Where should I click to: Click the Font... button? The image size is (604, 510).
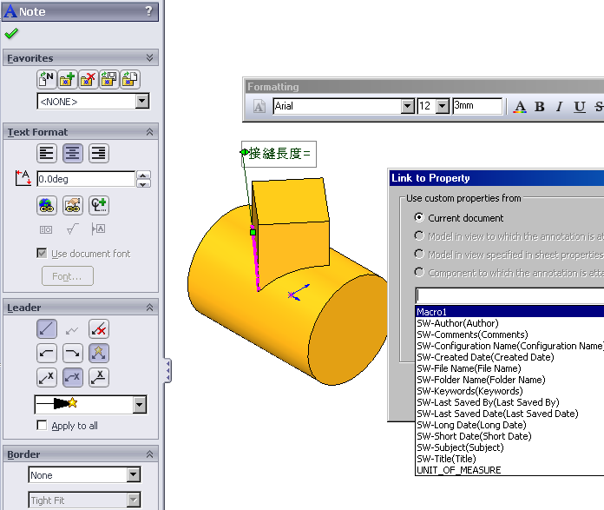(68, 276)
